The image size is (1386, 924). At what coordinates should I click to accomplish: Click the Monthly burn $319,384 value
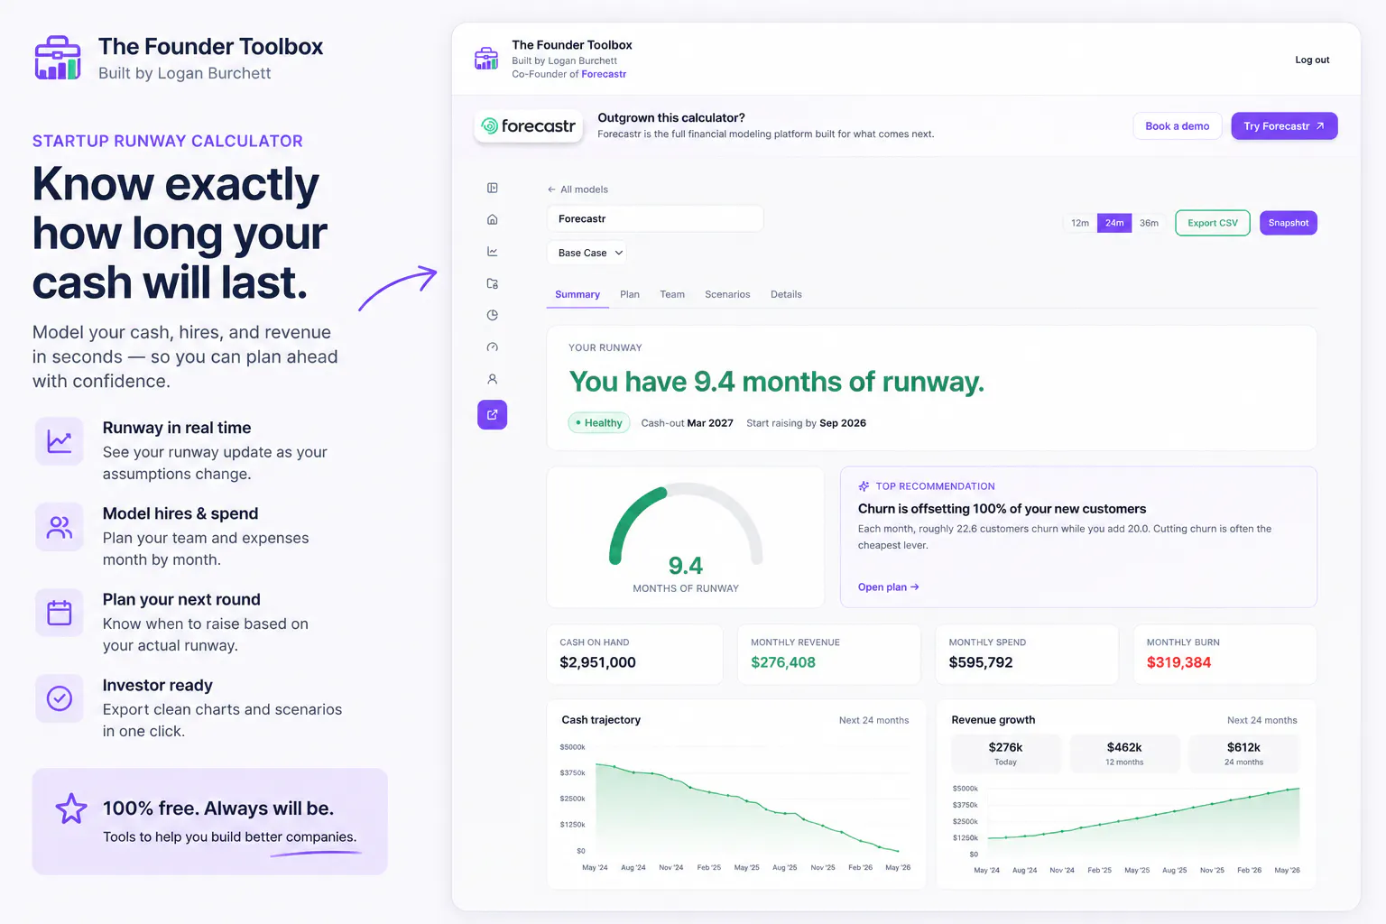pyautogui.click(x=1178, y=662)
